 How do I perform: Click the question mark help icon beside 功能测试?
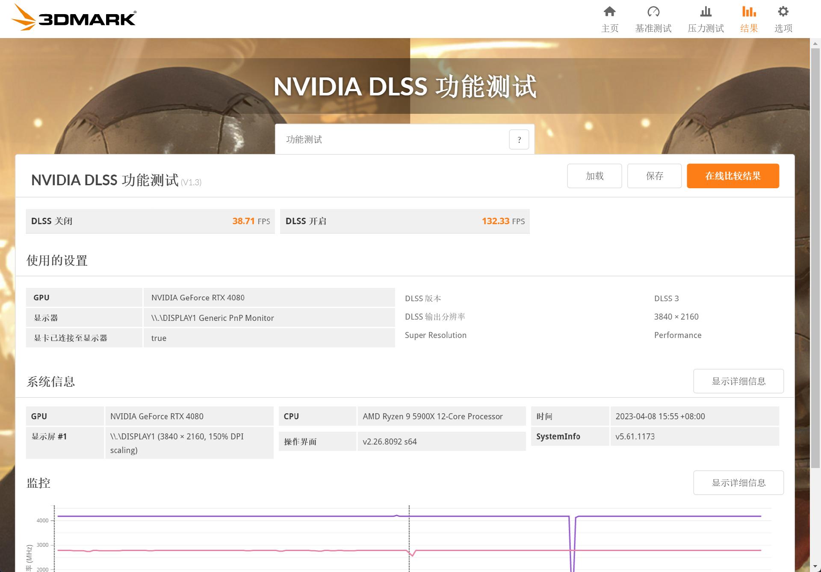[x=519, y=139]
